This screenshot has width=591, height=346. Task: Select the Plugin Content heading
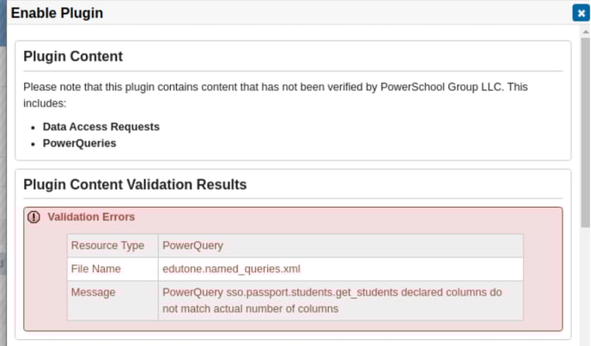(73, 57)
